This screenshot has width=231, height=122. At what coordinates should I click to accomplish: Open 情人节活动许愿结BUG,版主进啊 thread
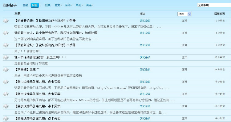click(41, 57)
